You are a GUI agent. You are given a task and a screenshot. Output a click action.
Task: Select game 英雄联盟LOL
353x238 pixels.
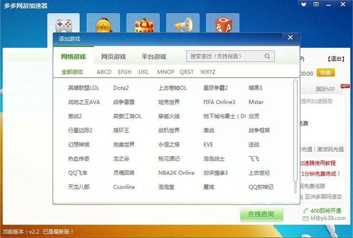(84, 88)
